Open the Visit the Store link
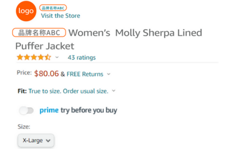The width and height of the screenshot is (225, 149). [x=60, y=16]
